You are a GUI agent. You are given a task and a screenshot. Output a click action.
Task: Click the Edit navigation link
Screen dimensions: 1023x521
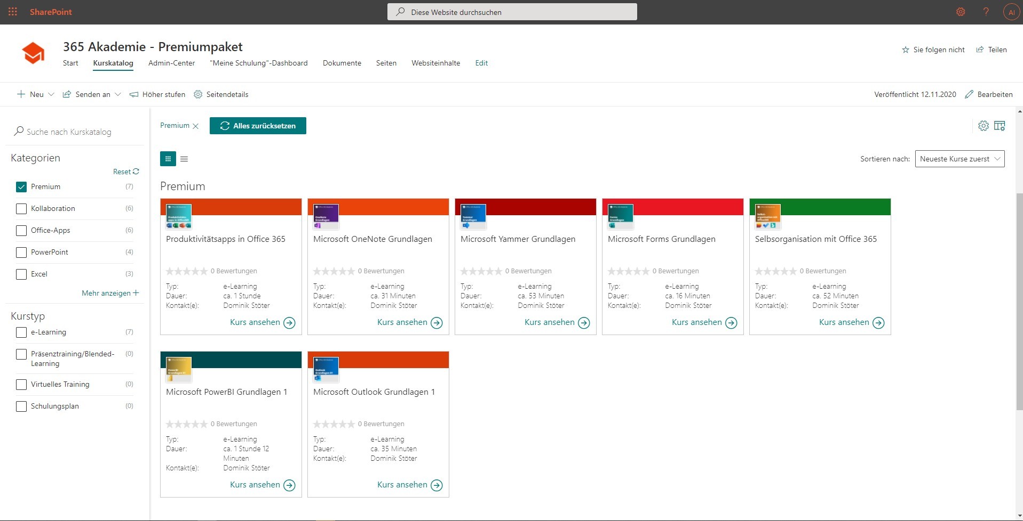481,63
